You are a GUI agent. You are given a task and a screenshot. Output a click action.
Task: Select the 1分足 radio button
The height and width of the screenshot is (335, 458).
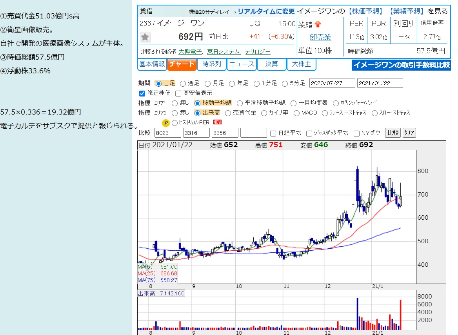pyautogui.click(x=256, y=84)
